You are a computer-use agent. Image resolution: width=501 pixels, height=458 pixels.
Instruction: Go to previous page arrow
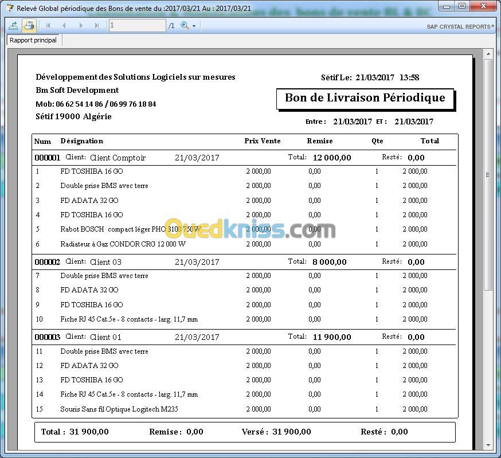(x=64, y=26)
